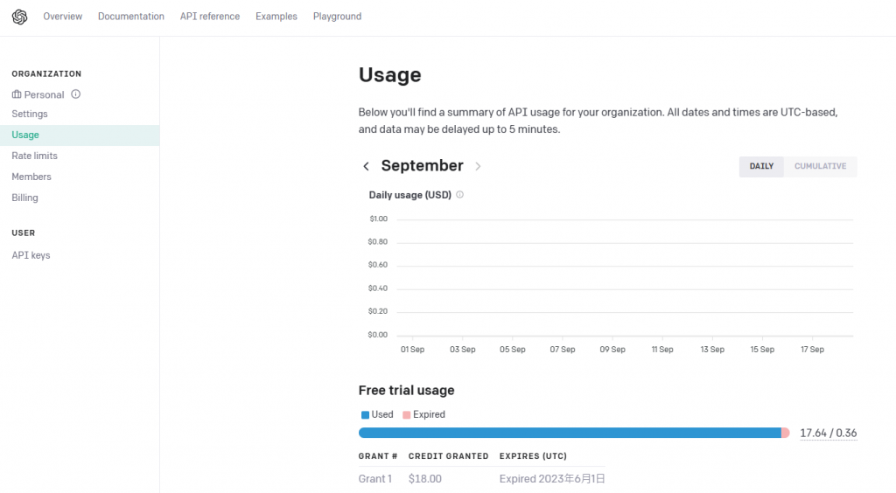
Task: Click the 17.64 / 0.36 usage amount
Action: click(x=828, y=434)
